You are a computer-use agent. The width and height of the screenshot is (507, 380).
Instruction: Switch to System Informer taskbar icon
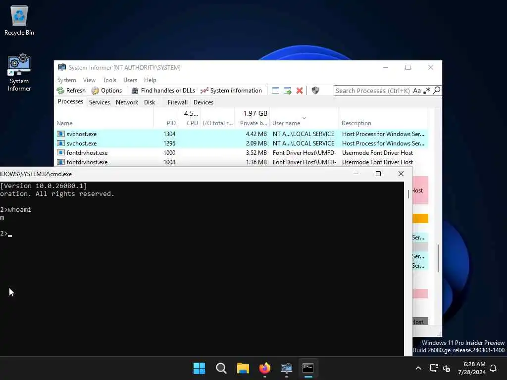pos(287,368)
